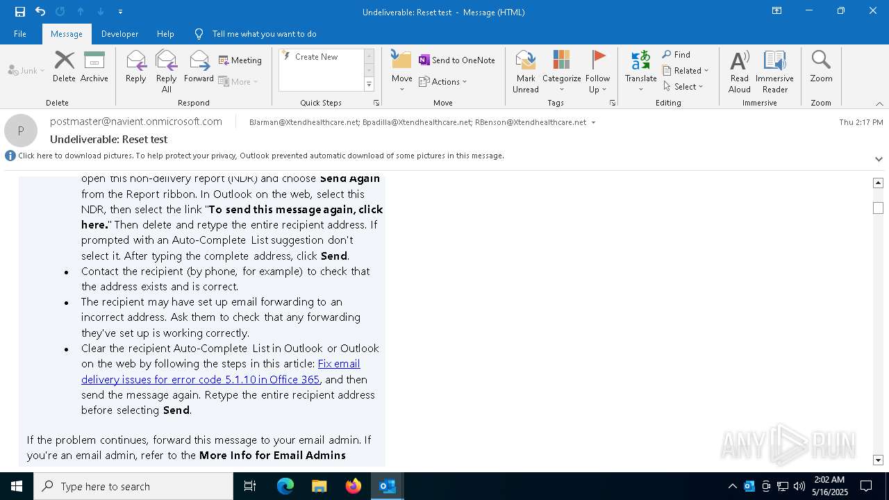Click the download pictures info bar
Viewport: 889px width, 500px height.
click(260, 156)
